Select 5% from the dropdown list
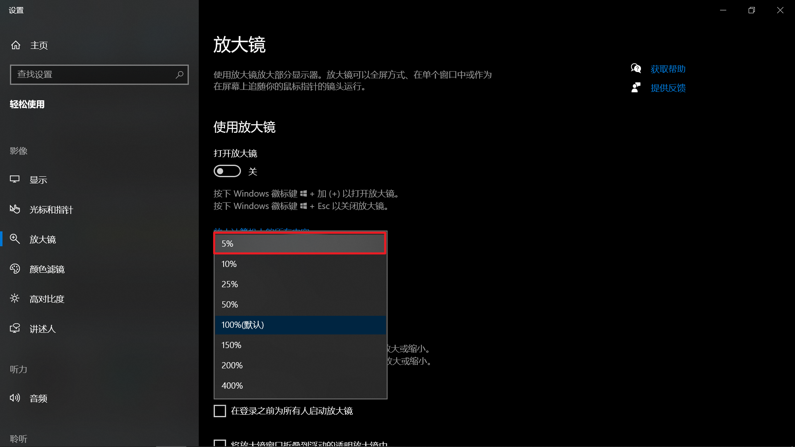795x447 pixels. pyautogui.click(x=300, y=244)
